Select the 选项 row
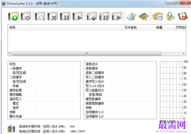Image resolution: width=191 pixels, height=134 pixels. pos(44,108)
